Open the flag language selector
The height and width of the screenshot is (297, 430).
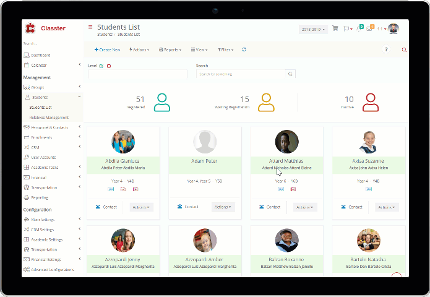348,29
